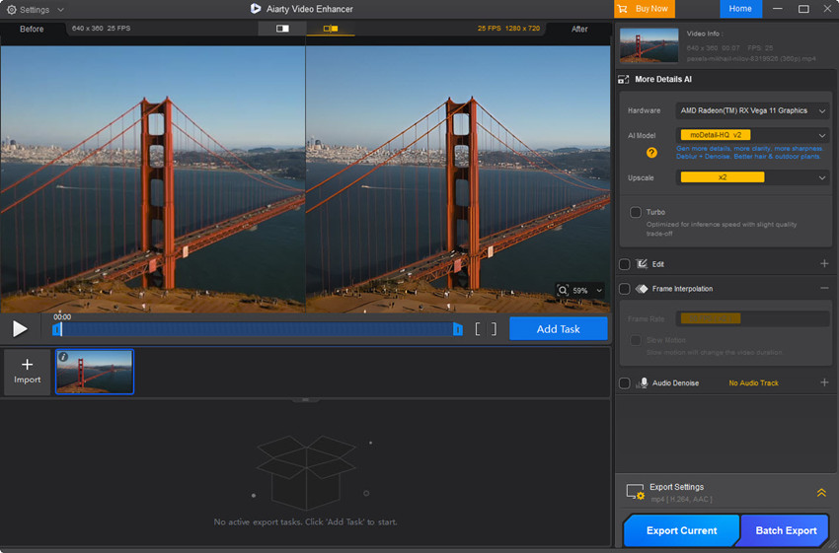The width and height of the screenshot is (839, 553).
Task: Switch to single-view compare mode icon
Action: coord(282,29)
